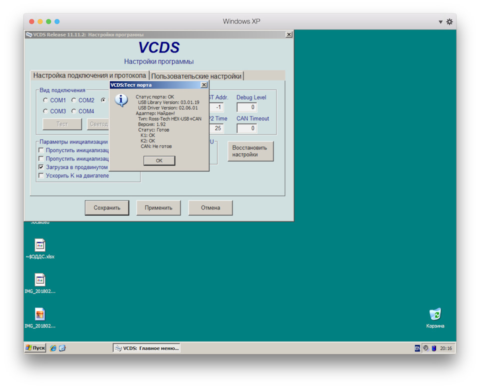Image resolution: width=480 pixels, height=388 pixels.
Task: Click the Светодиод button
Action: tap(98, 124)
